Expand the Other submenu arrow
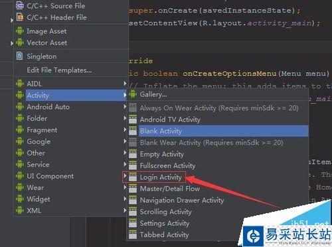The width and height of the screenshot is (332, 247). 125,153
